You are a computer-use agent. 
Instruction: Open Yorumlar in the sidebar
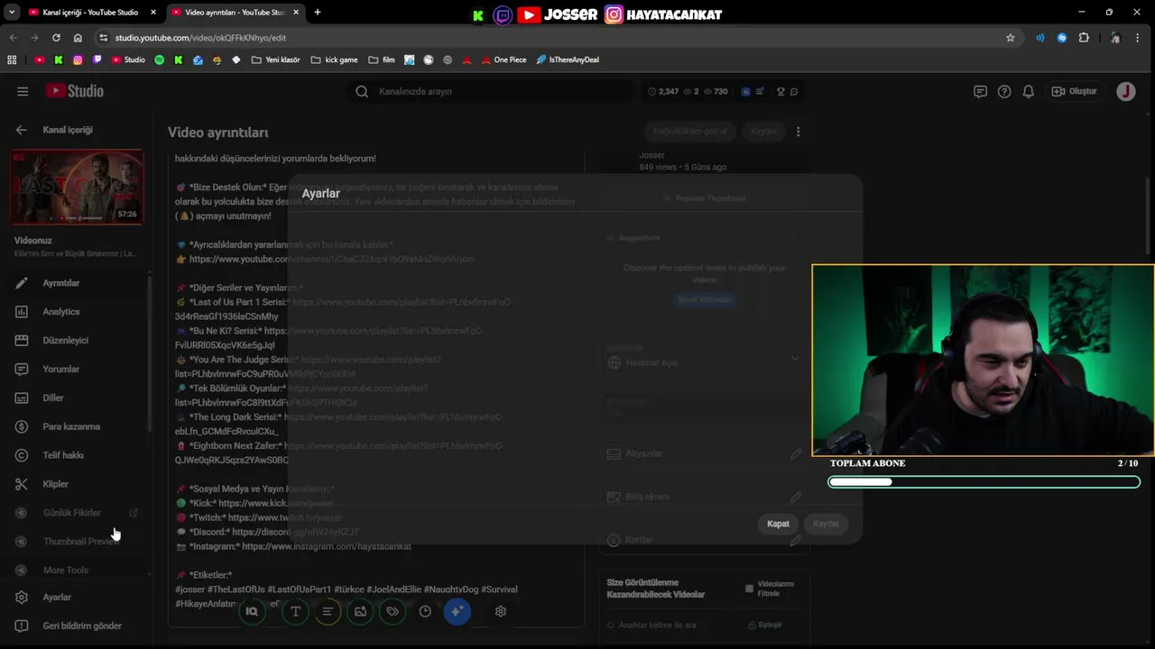pyautogui.click(x=74, y=370)
